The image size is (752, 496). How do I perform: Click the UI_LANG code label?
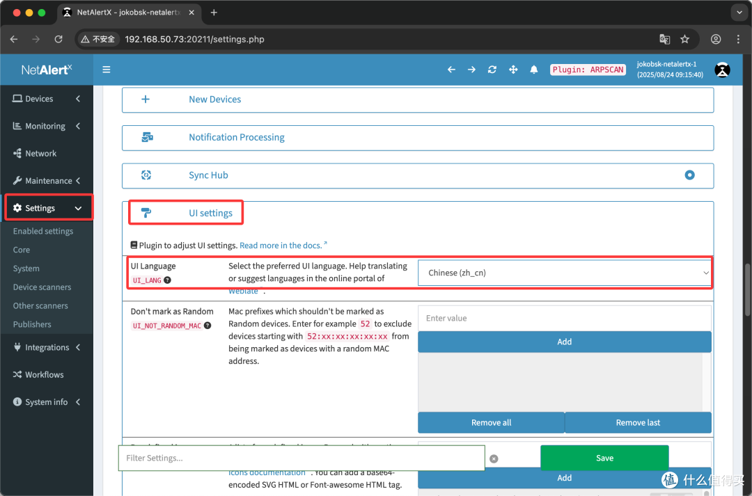tap(147, 280)
